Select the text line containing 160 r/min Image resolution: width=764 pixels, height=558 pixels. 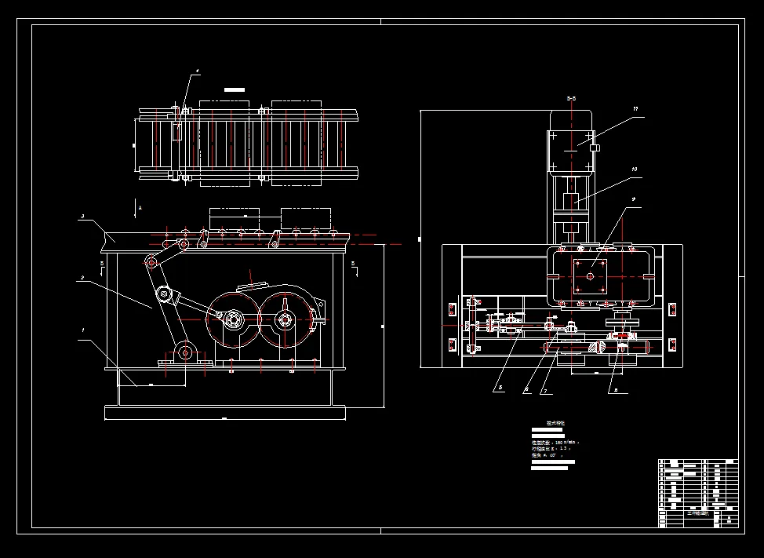[555, 442]
